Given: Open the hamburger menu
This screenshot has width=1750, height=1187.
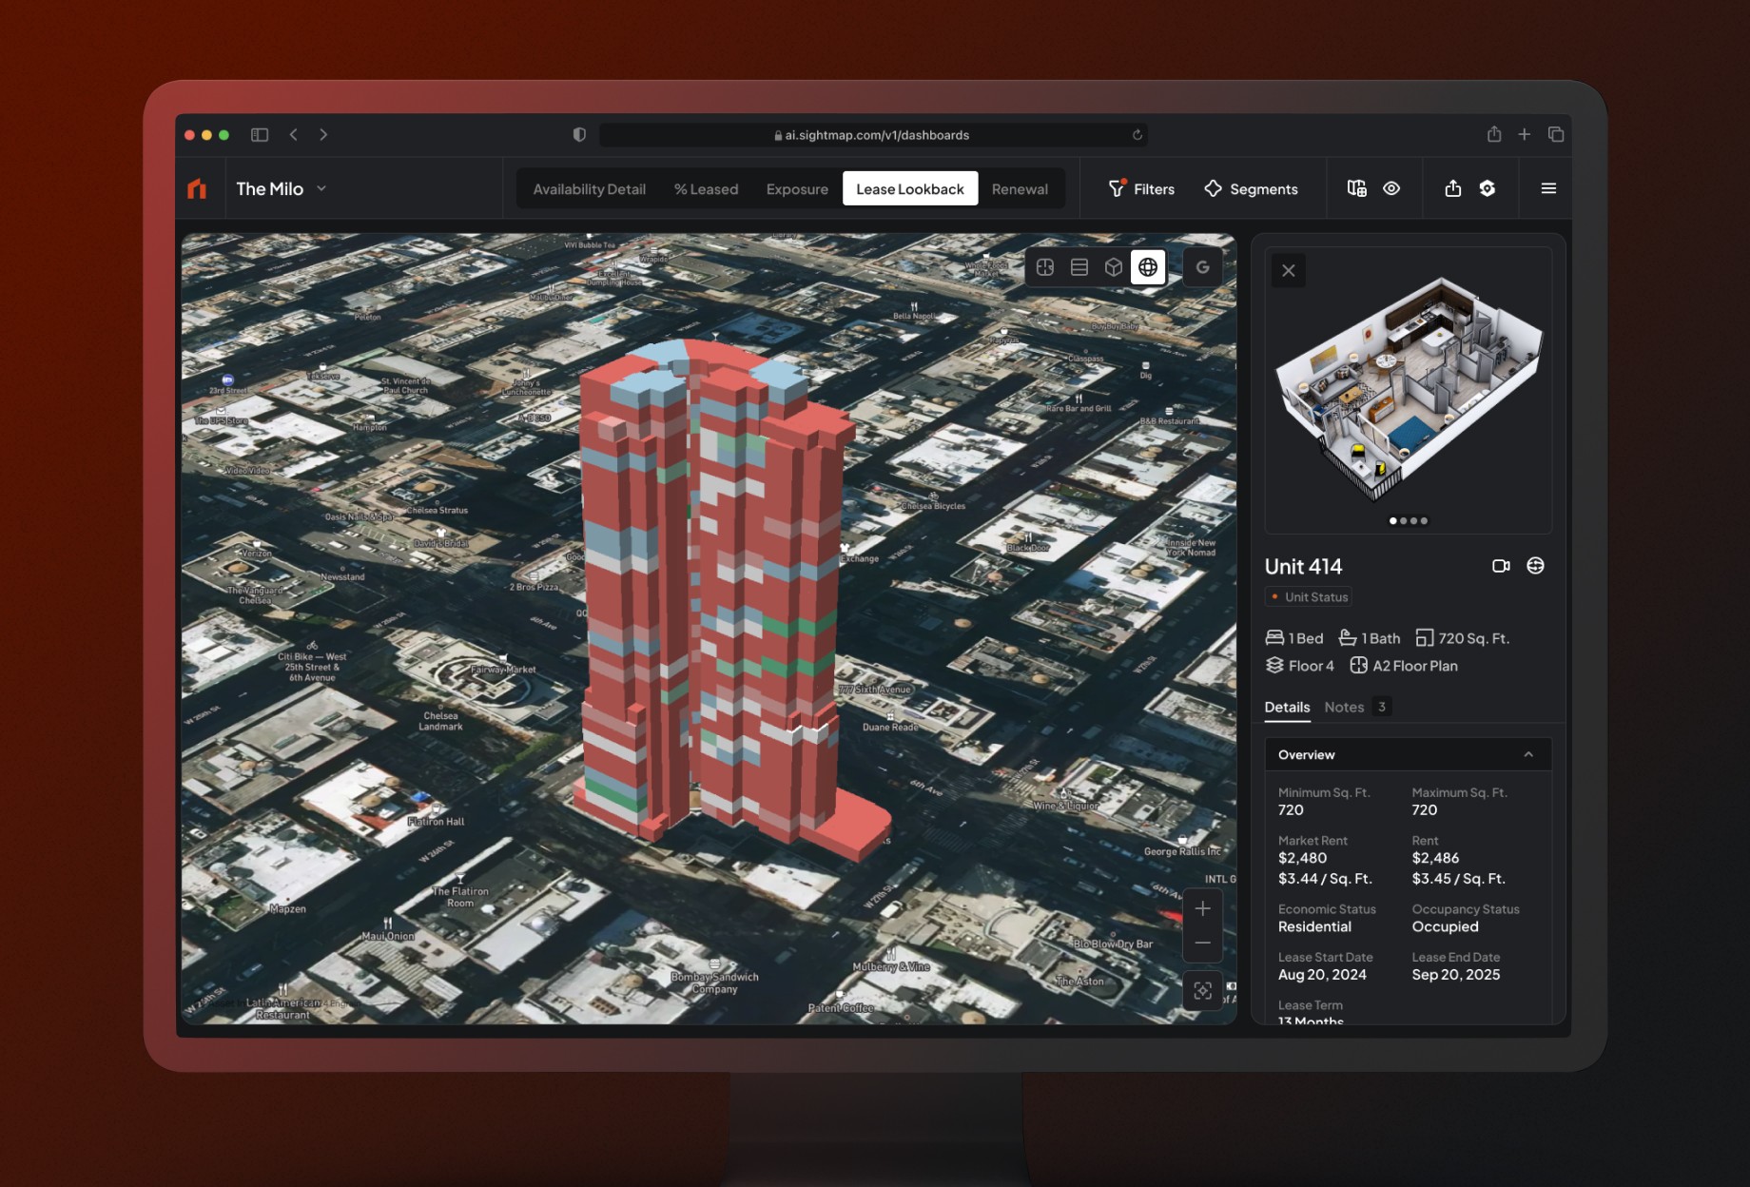Looking at the screenshot, I should tap(1548, 188).
